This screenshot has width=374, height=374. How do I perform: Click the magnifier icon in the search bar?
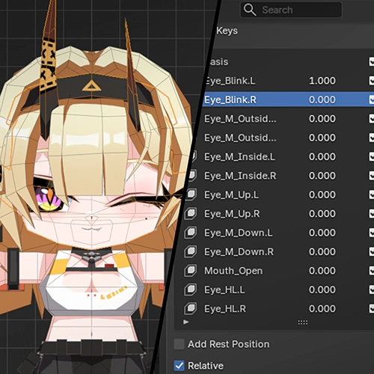click(250, 10)
